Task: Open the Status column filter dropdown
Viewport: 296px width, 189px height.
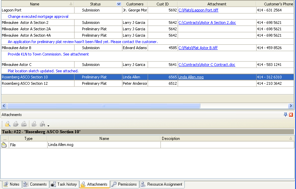Action: tap(119, 4)
